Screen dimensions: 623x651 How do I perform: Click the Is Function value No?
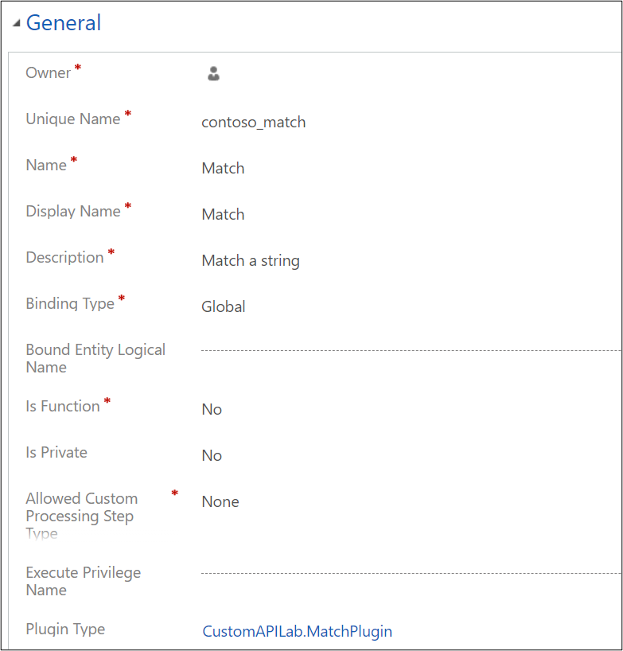click(212, 409)
